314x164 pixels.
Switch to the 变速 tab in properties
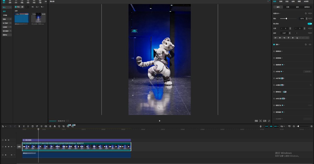(287, 1)
